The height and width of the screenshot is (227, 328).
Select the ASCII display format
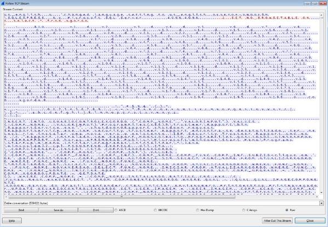pyautogui.click(x=116, y=210)
